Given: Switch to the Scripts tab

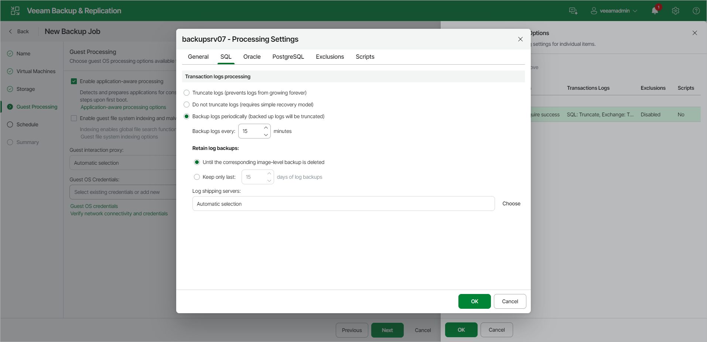Looking at the screenshot, I should click(365, 57).
